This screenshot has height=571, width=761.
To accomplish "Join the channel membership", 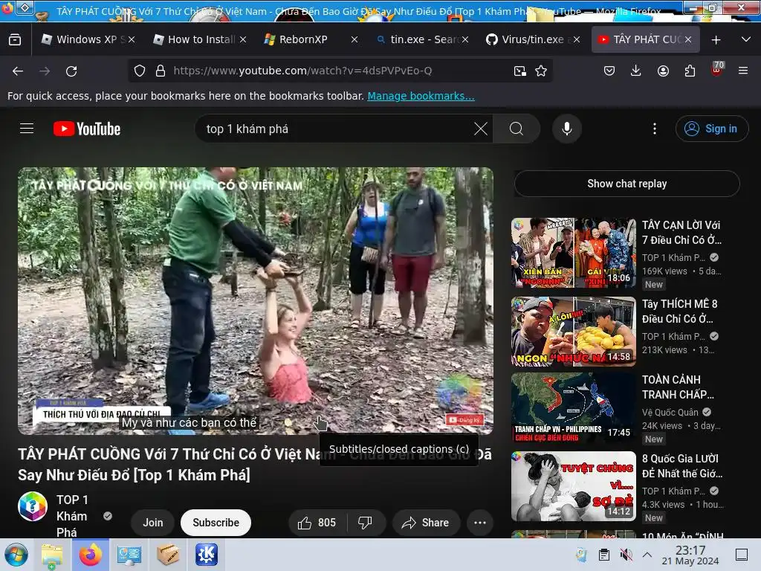I will (x=153, y=523).
